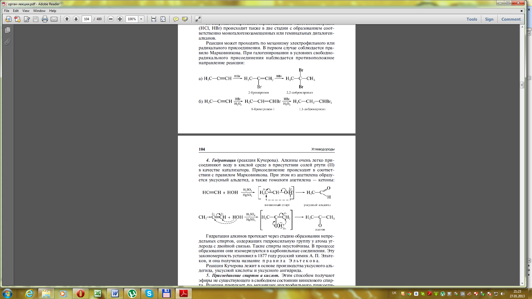The width and height of the screenshot is (532, 299).
Task: Click the VKontakte B tray icon
Action: [416, 294]
